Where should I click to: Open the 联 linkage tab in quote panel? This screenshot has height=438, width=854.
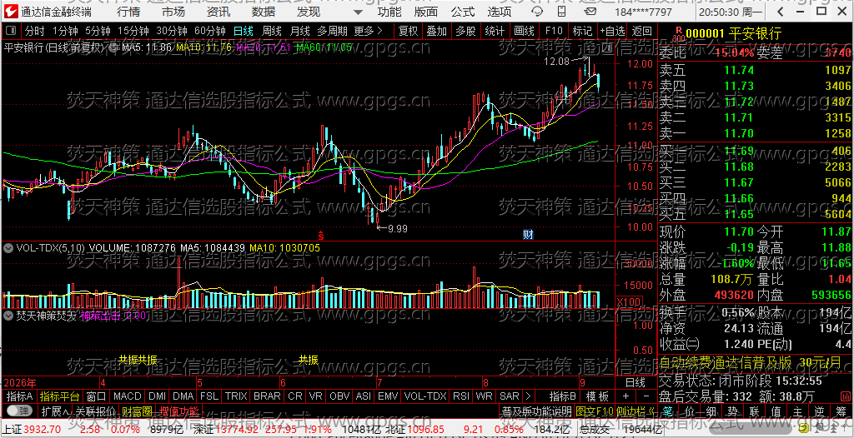coord(754,411)
